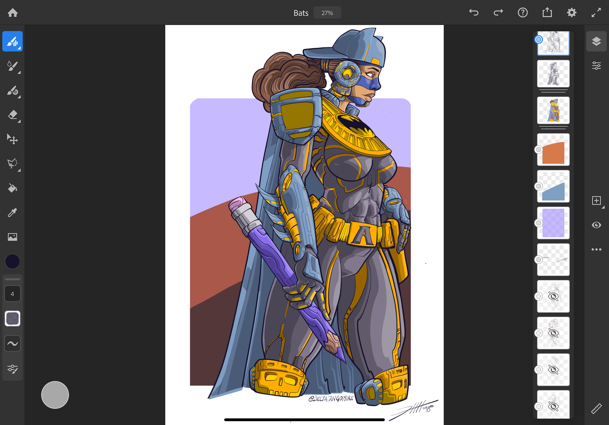Add a new layer

[596, 201]
